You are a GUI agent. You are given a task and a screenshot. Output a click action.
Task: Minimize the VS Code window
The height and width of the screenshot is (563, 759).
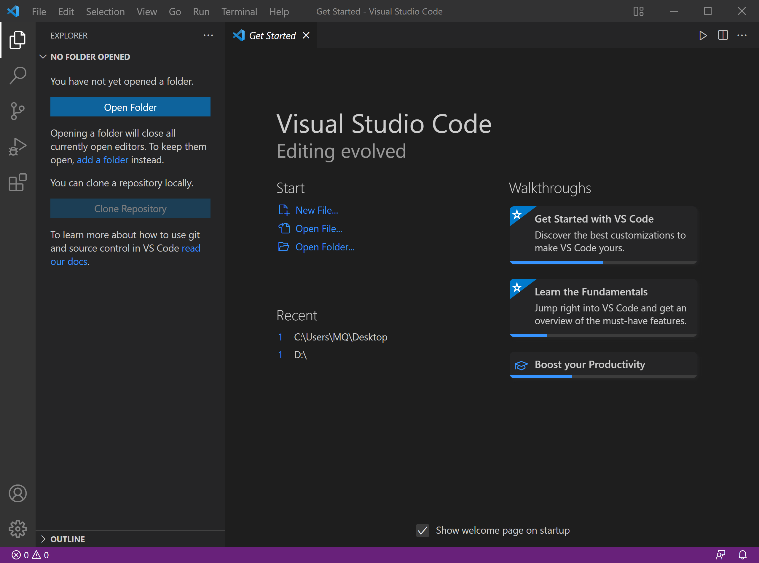click(x=674, y=11)
